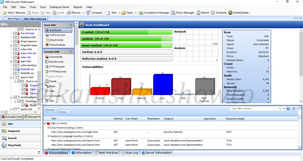Click the Sequence navigation button
303x161 pixels.
(20, 131)
